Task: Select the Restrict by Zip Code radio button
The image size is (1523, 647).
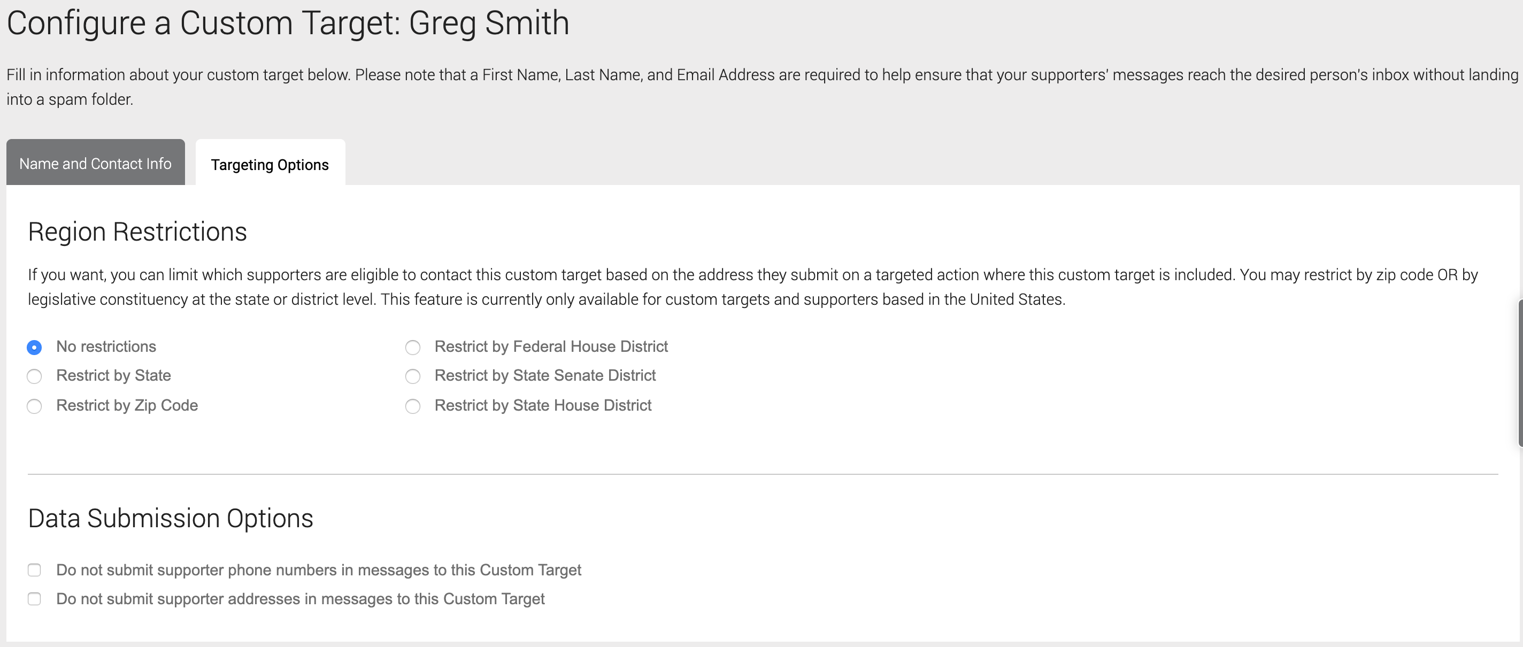Action: click(x=34, y=406)
